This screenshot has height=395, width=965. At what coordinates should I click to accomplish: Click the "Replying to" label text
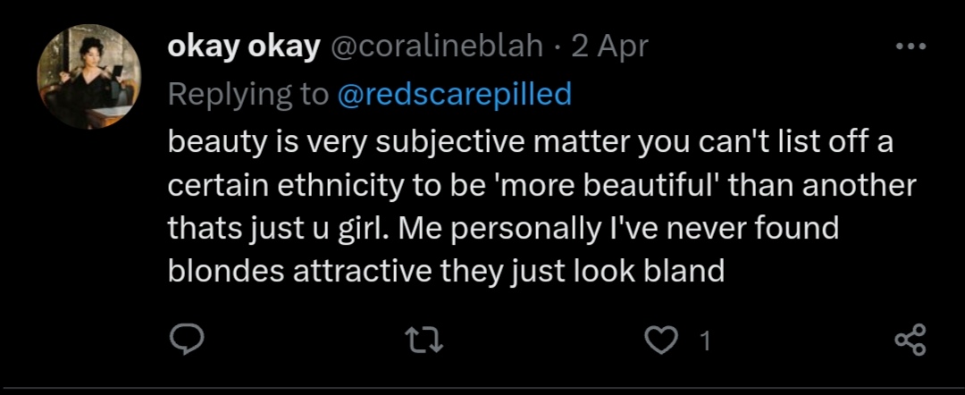248,94
